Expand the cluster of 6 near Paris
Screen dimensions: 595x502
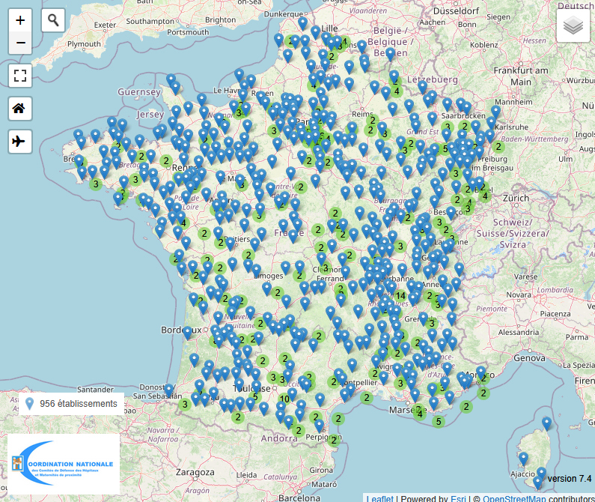point(323,136)
